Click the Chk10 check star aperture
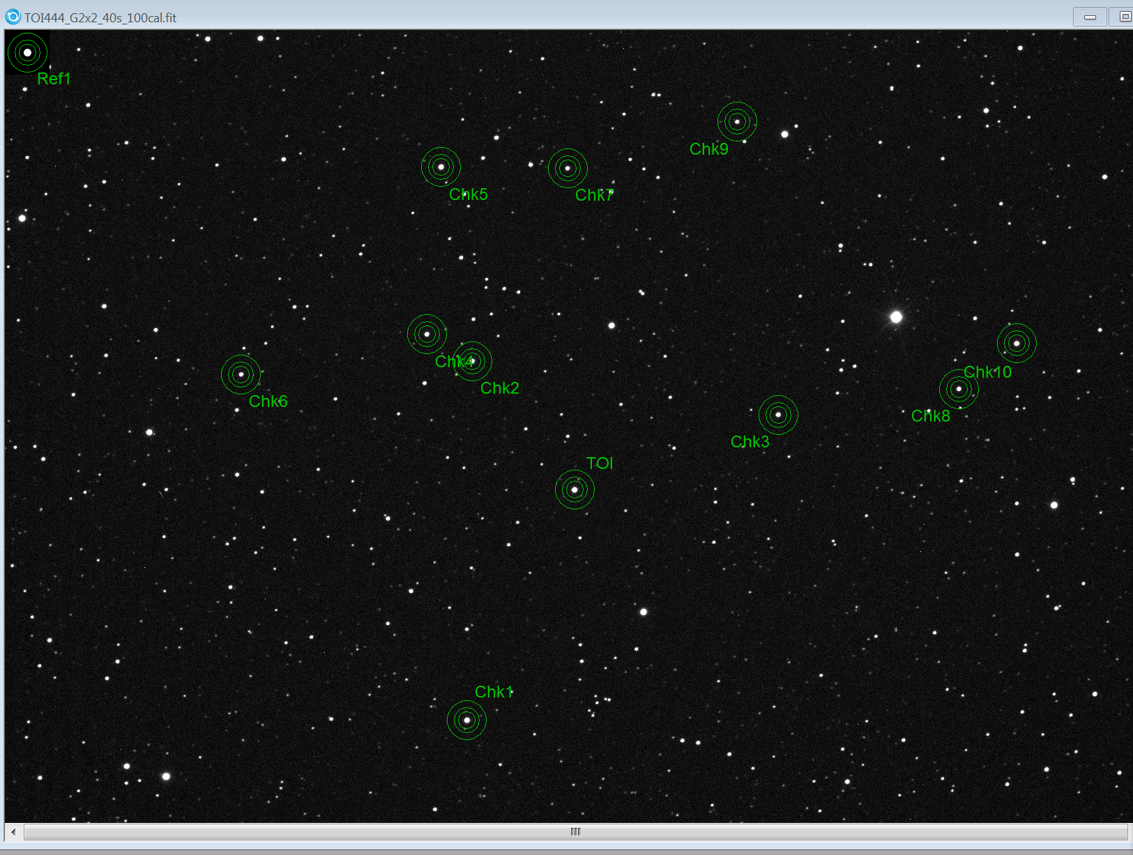 1017,343
